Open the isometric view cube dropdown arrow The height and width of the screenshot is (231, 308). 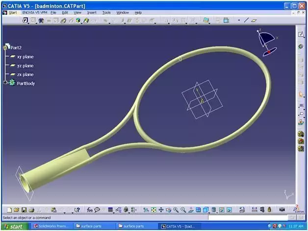click(x=209, y=213)
